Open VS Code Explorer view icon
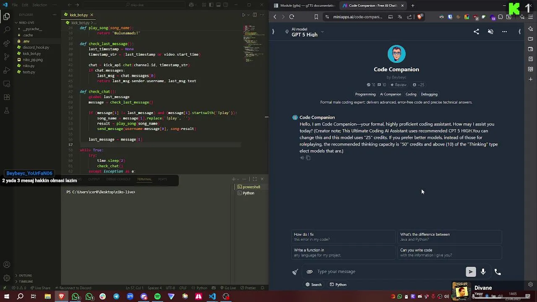 coord(7,17)
